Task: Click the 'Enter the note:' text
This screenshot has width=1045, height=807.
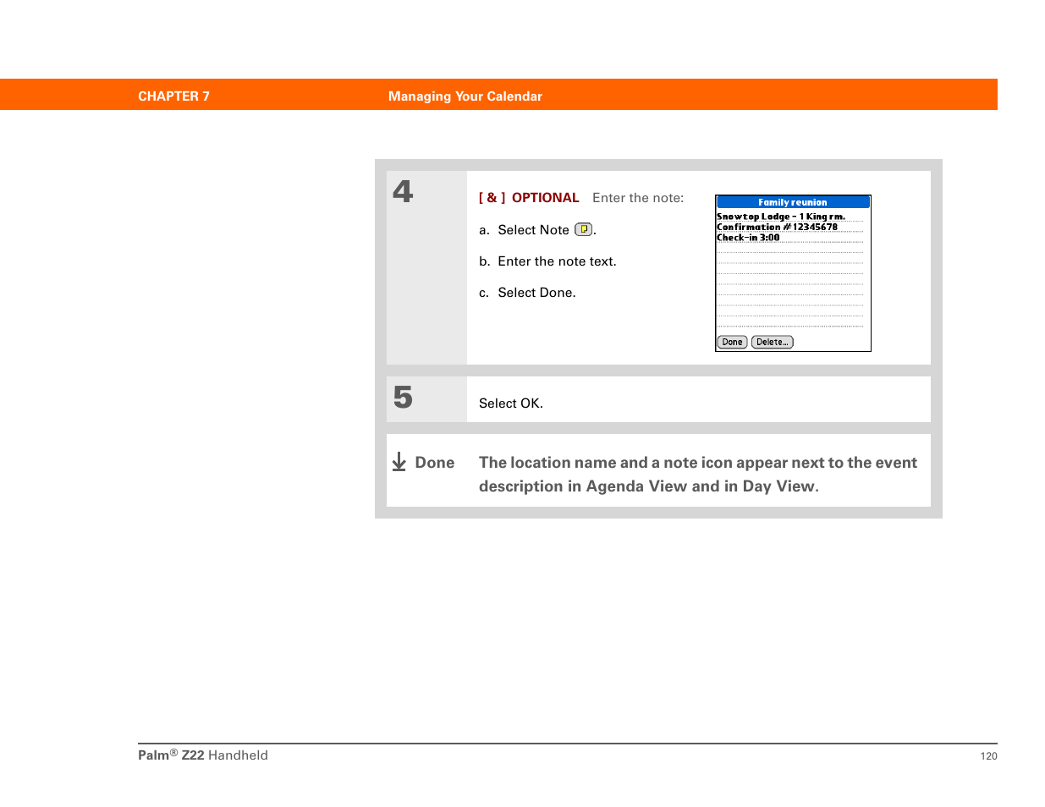Action: tap(638, 198)
